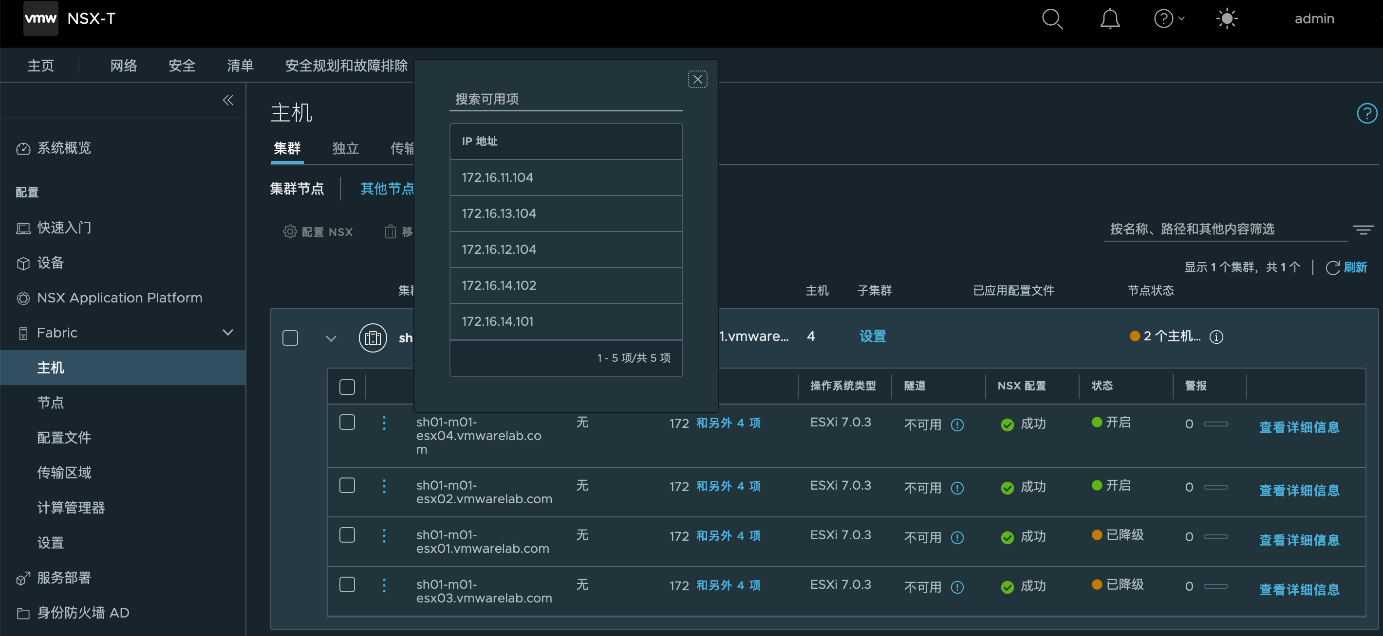Select 其他节点 sub-tab
1383x636 pixels.
[x=387, y=188]
